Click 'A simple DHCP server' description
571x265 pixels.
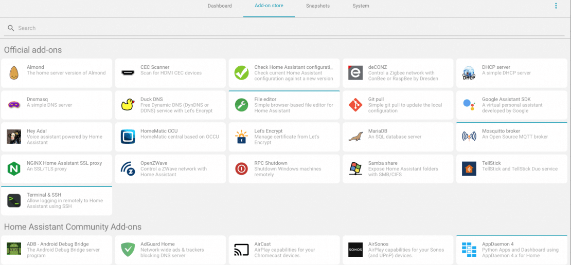click(x=507, y=73)
